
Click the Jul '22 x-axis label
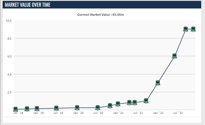tap(178, 113)
